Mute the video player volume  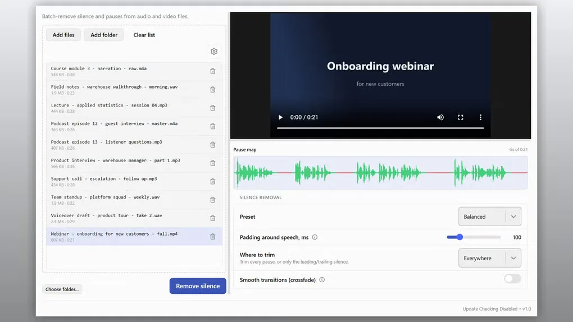pyautogui.click(x=440, y=117)
